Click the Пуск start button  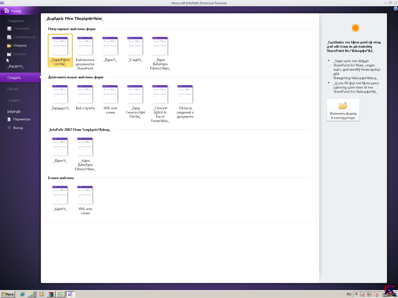point(8,294)
